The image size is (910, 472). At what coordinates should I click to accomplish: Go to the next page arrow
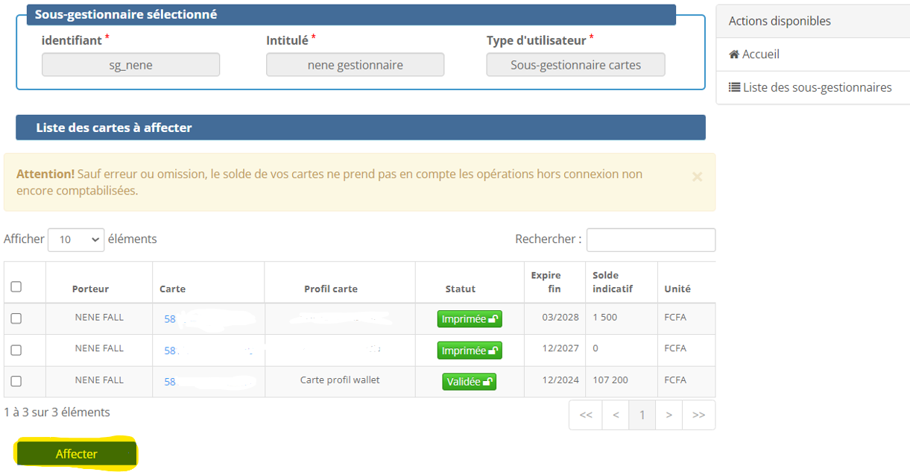(669, 415)
